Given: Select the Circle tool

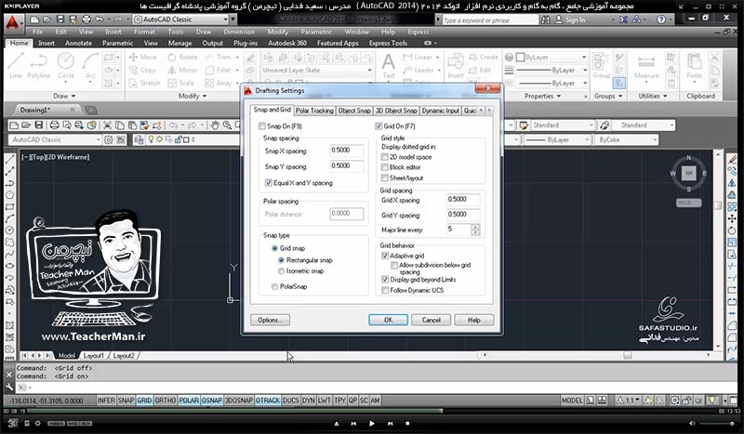Looking at the screenshot, I should pos(66,65).
